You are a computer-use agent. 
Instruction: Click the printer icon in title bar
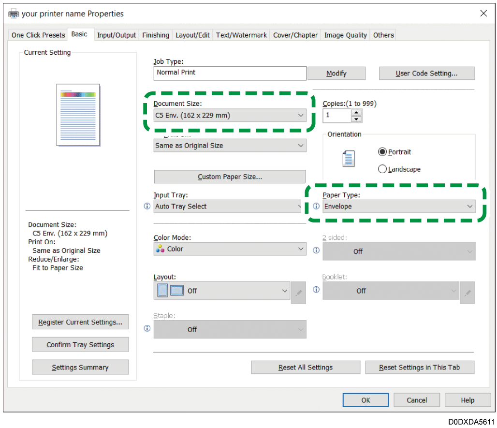pos(14,14)
